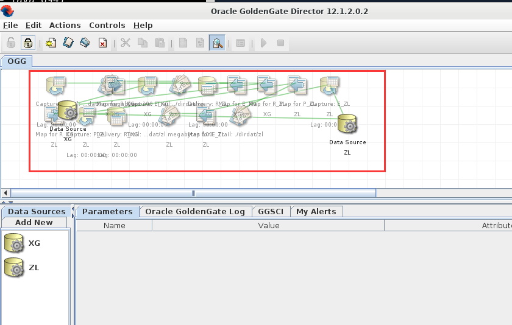
Task: Click the Stop square icon
Action: 280,43
